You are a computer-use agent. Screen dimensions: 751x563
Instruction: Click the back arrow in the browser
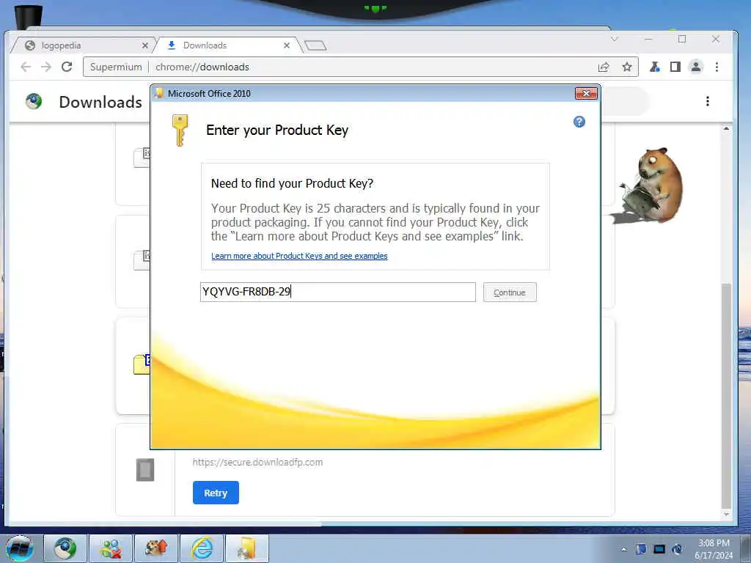pyautogui.click(x=26, y=67)
